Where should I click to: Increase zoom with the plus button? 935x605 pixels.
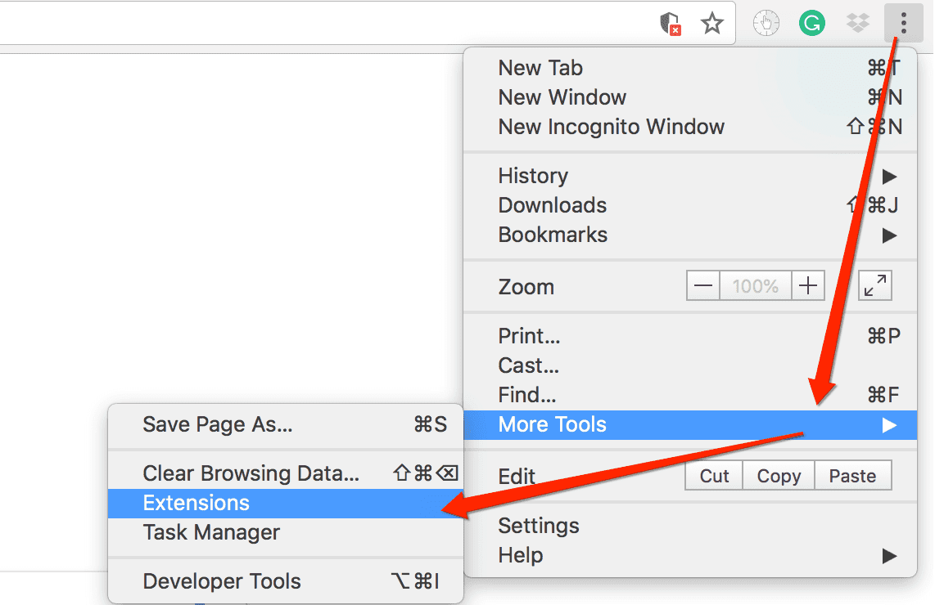pyautogui.click(x=808, y=286)
